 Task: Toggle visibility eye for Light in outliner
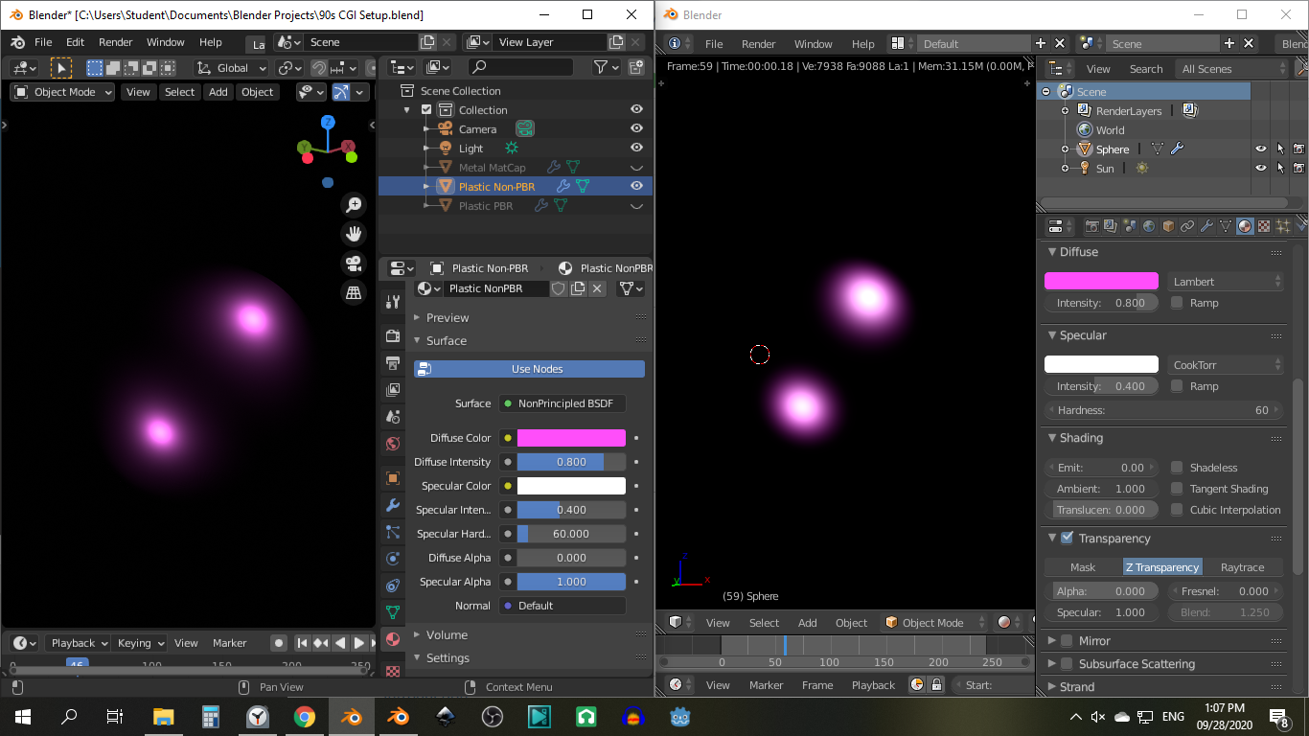click(636, 148)
